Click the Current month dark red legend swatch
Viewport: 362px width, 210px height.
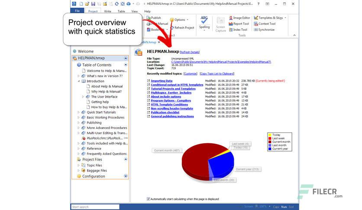tap(270, 142)
